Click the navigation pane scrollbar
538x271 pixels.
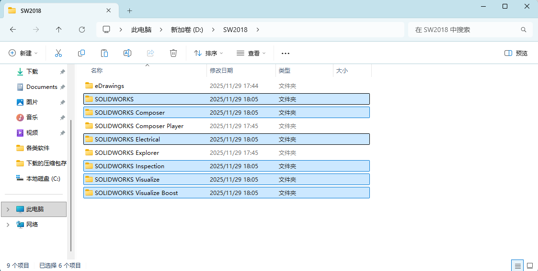[x=71, y=185]
